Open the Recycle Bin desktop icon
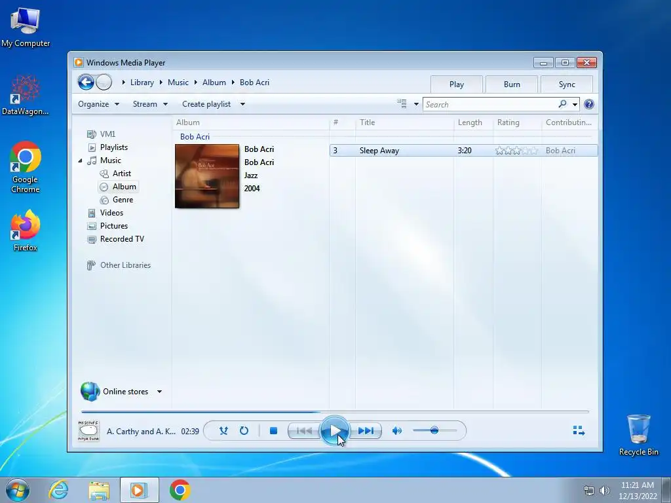Screen dimensions: 671x503 (638, 435)
